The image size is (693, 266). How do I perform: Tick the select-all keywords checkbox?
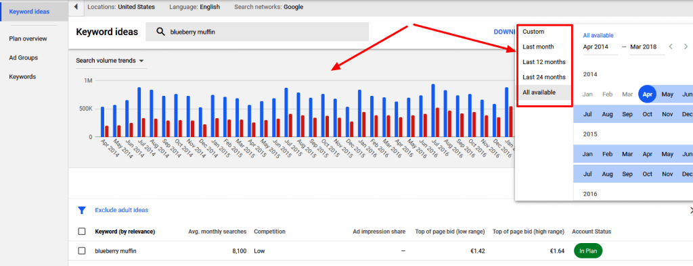(82, 232)
